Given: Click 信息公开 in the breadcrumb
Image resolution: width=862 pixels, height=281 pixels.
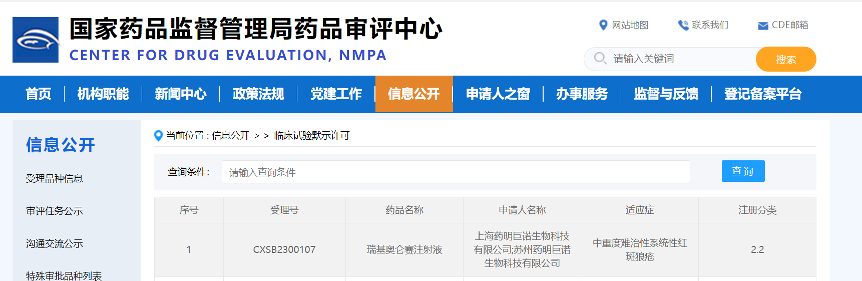Looking at the screenshot, I should pyautogui.click(x=231, y=136).
